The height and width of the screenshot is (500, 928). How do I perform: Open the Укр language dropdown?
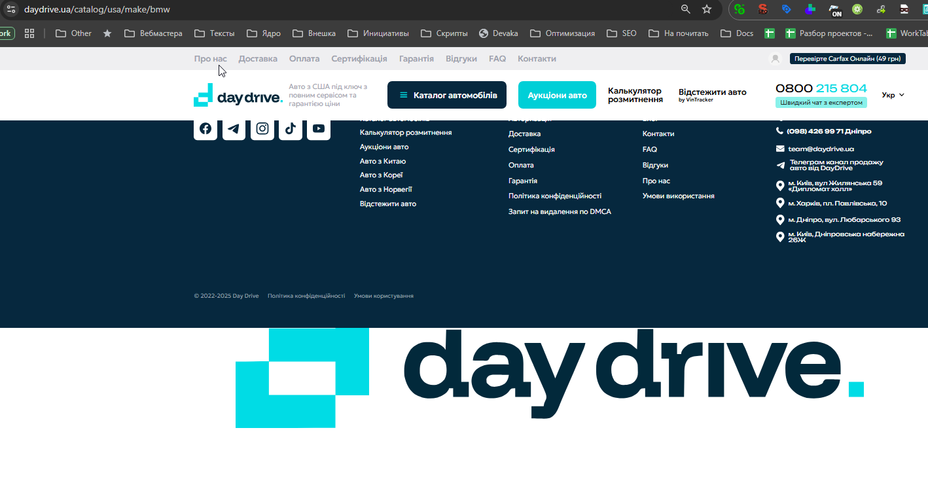[893, 95]
